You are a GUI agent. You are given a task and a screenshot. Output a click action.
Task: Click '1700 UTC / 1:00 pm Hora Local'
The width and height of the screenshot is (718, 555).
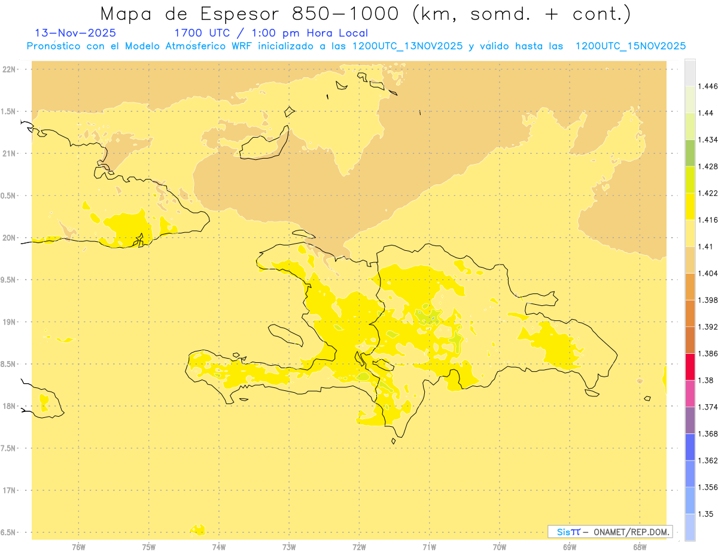(x=271, y=34)
